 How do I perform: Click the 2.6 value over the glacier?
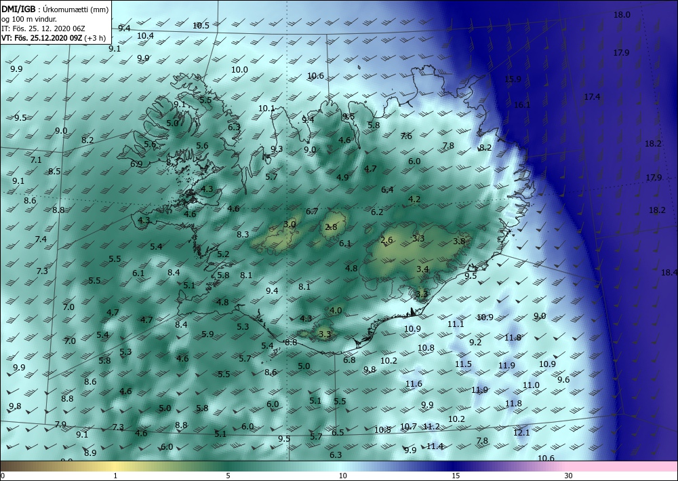click(386, 240)
